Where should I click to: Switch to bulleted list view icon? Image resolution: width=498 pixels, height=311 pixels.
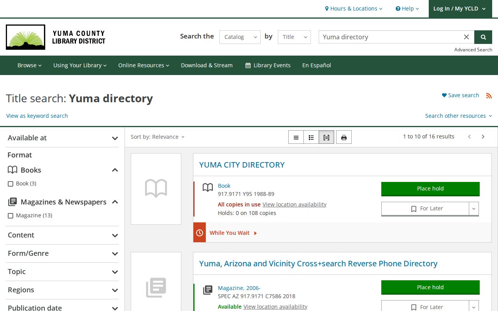[311, 137]
